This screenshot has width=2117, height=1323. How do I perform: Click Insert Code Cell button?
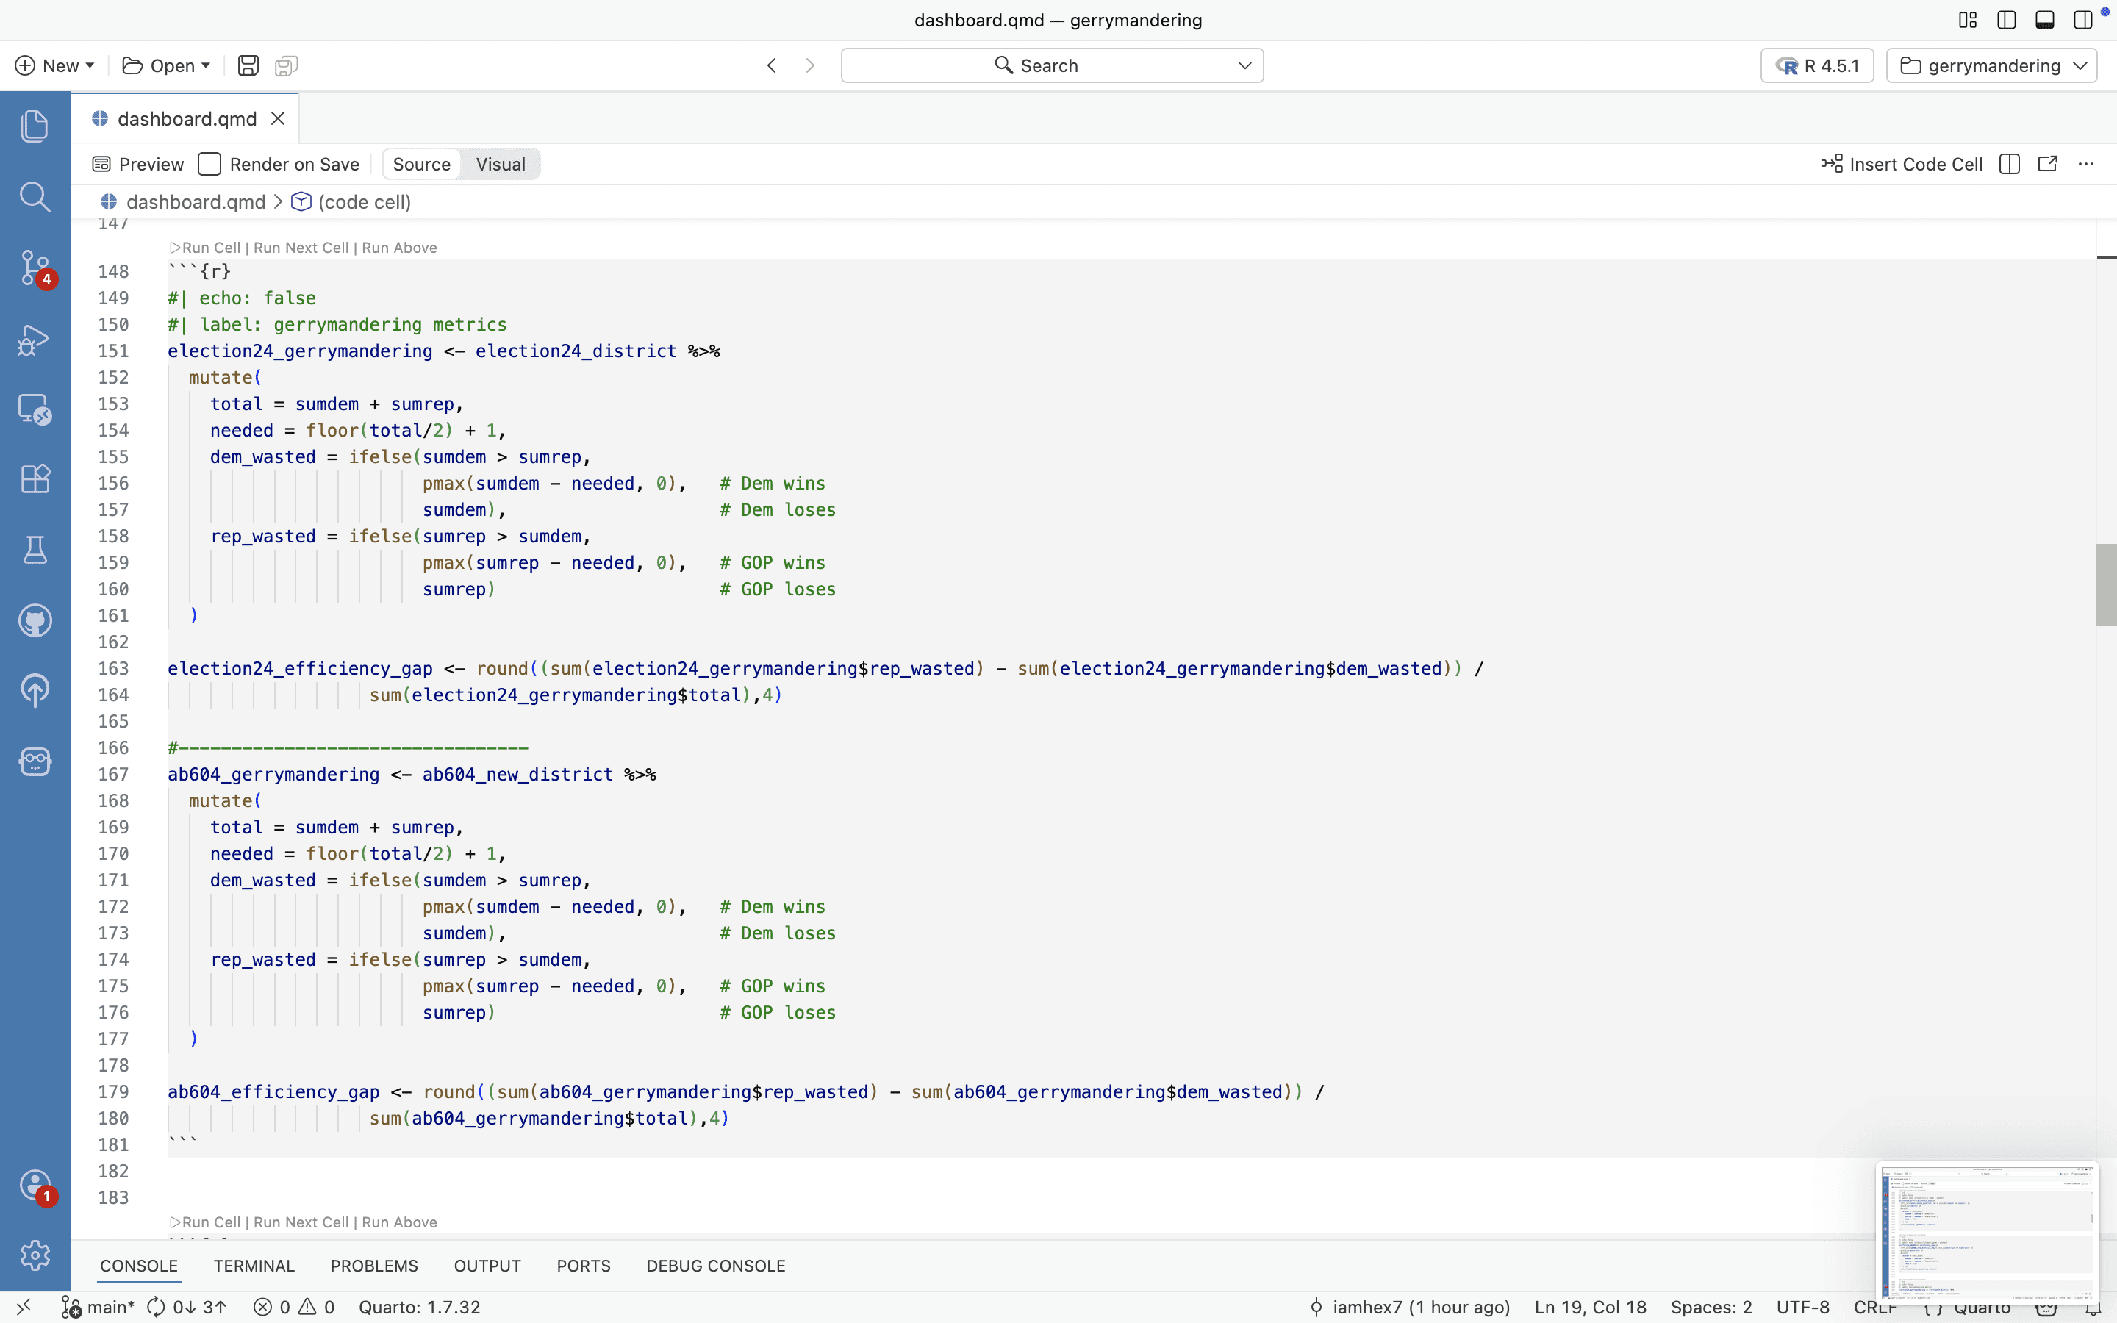click(x=1902, y=165)
